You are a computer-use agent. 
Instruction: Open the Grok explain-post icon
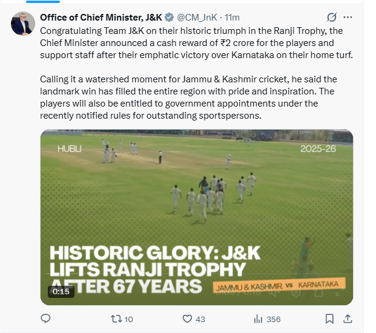(x=331, y=17)
